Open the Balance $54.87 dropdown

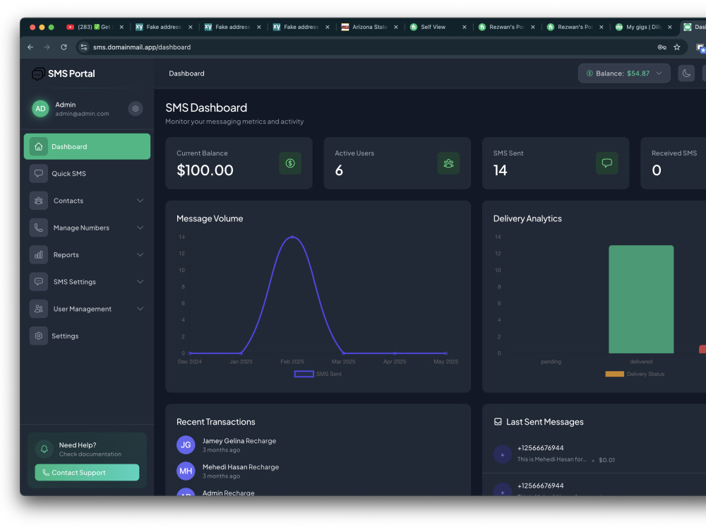click(x=624, y=73)
